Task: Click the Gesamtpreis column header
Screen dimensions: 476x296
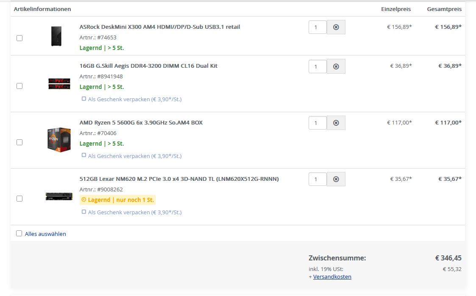Action: pyautogui.click(x=444, y=9)
